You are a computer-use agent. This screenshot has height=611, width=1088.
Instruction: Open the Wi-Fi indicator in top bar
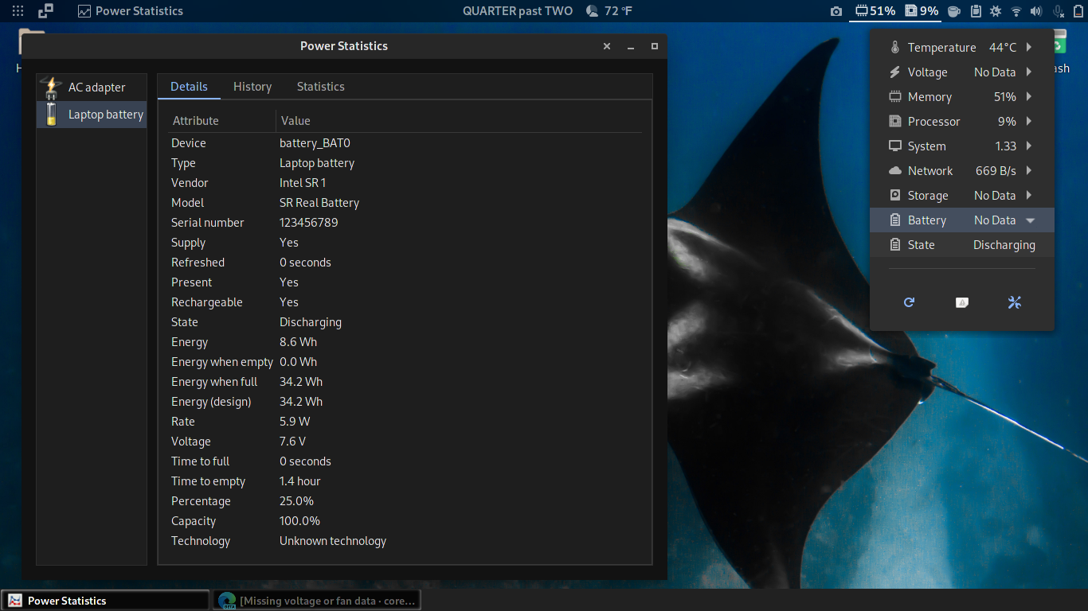(x=1016, y=11)
